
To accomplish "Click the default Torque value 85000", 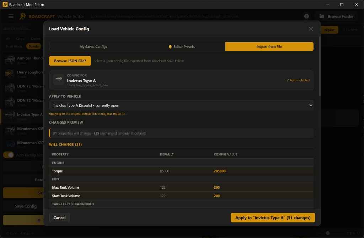I will tap(164, 171).
